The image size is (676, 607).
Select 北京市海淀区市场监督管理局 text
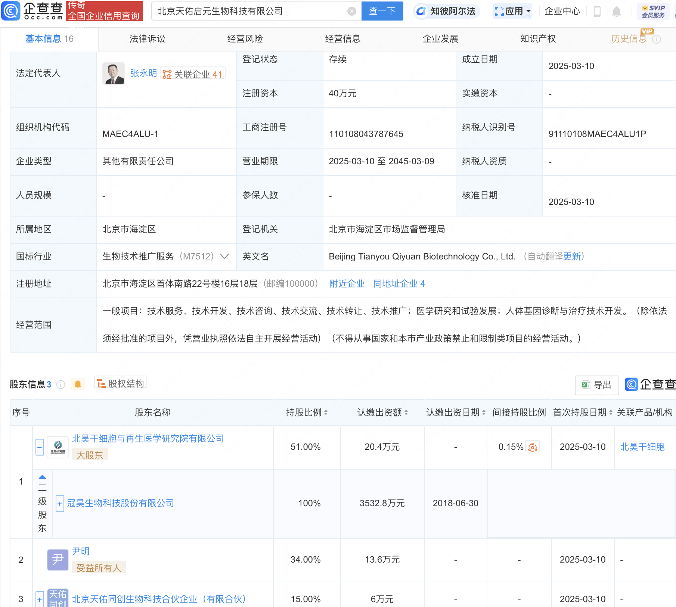(x=387, y=229)
